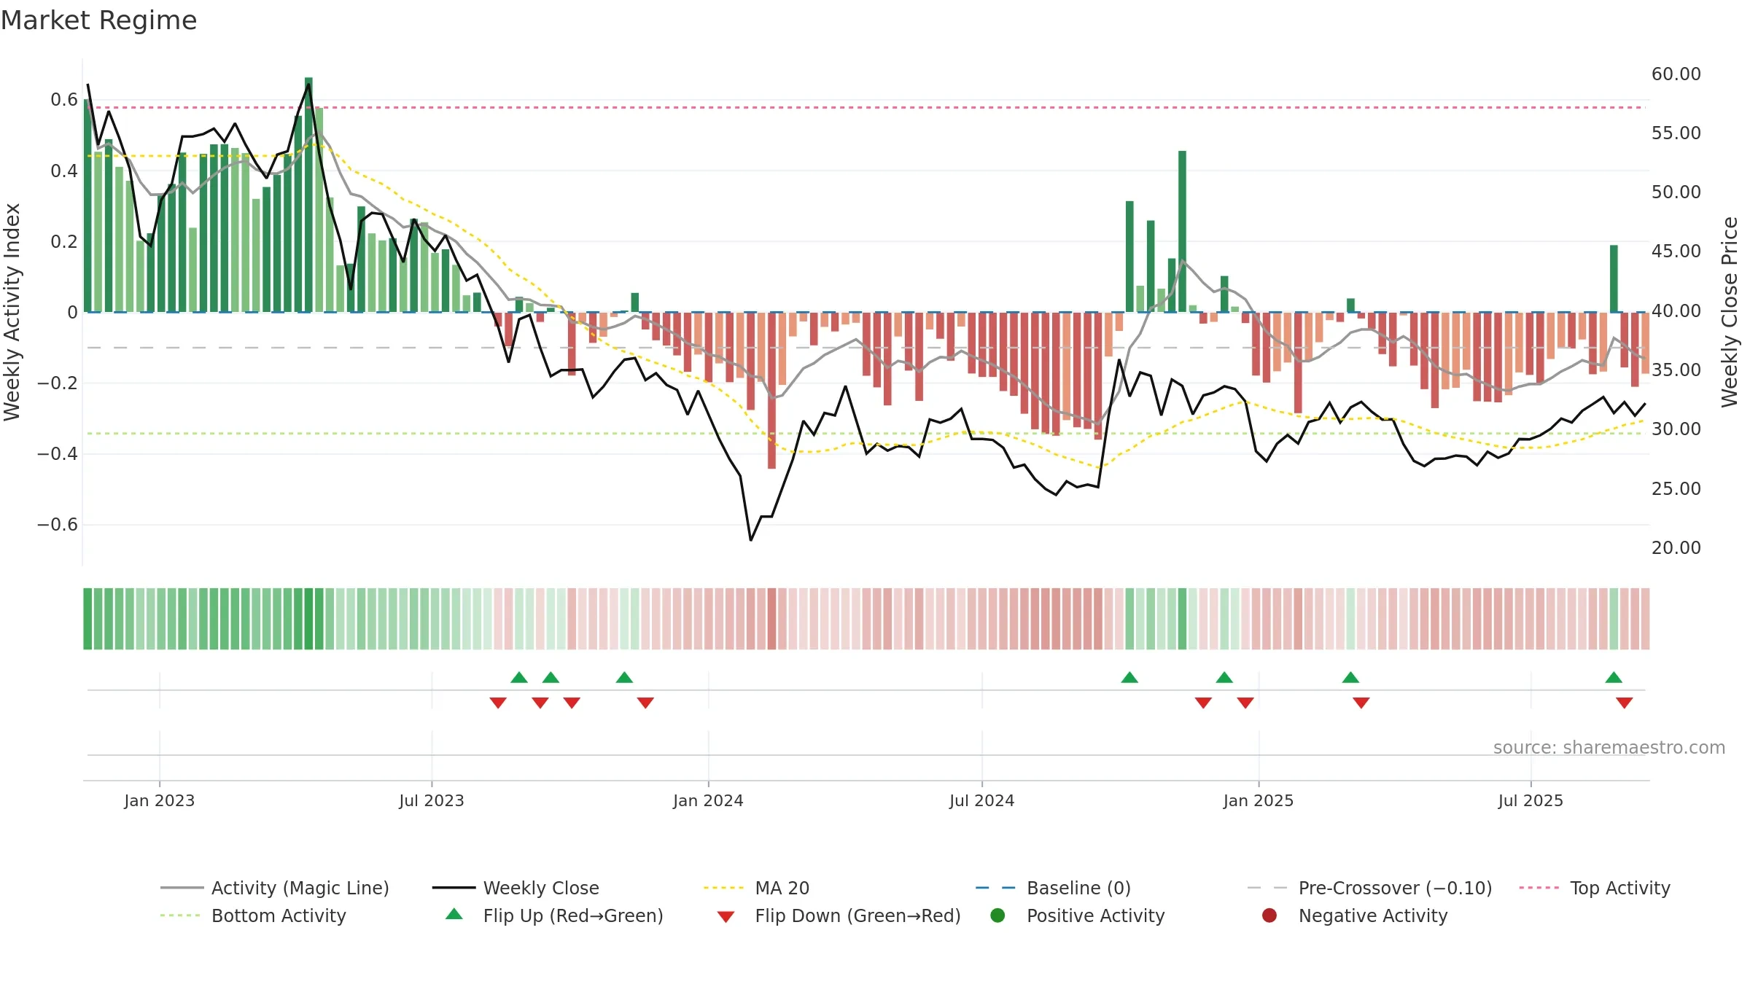Toggle the Weekly Close legend entry
This screenshot has width=1750, height=984.
point(516,888)
